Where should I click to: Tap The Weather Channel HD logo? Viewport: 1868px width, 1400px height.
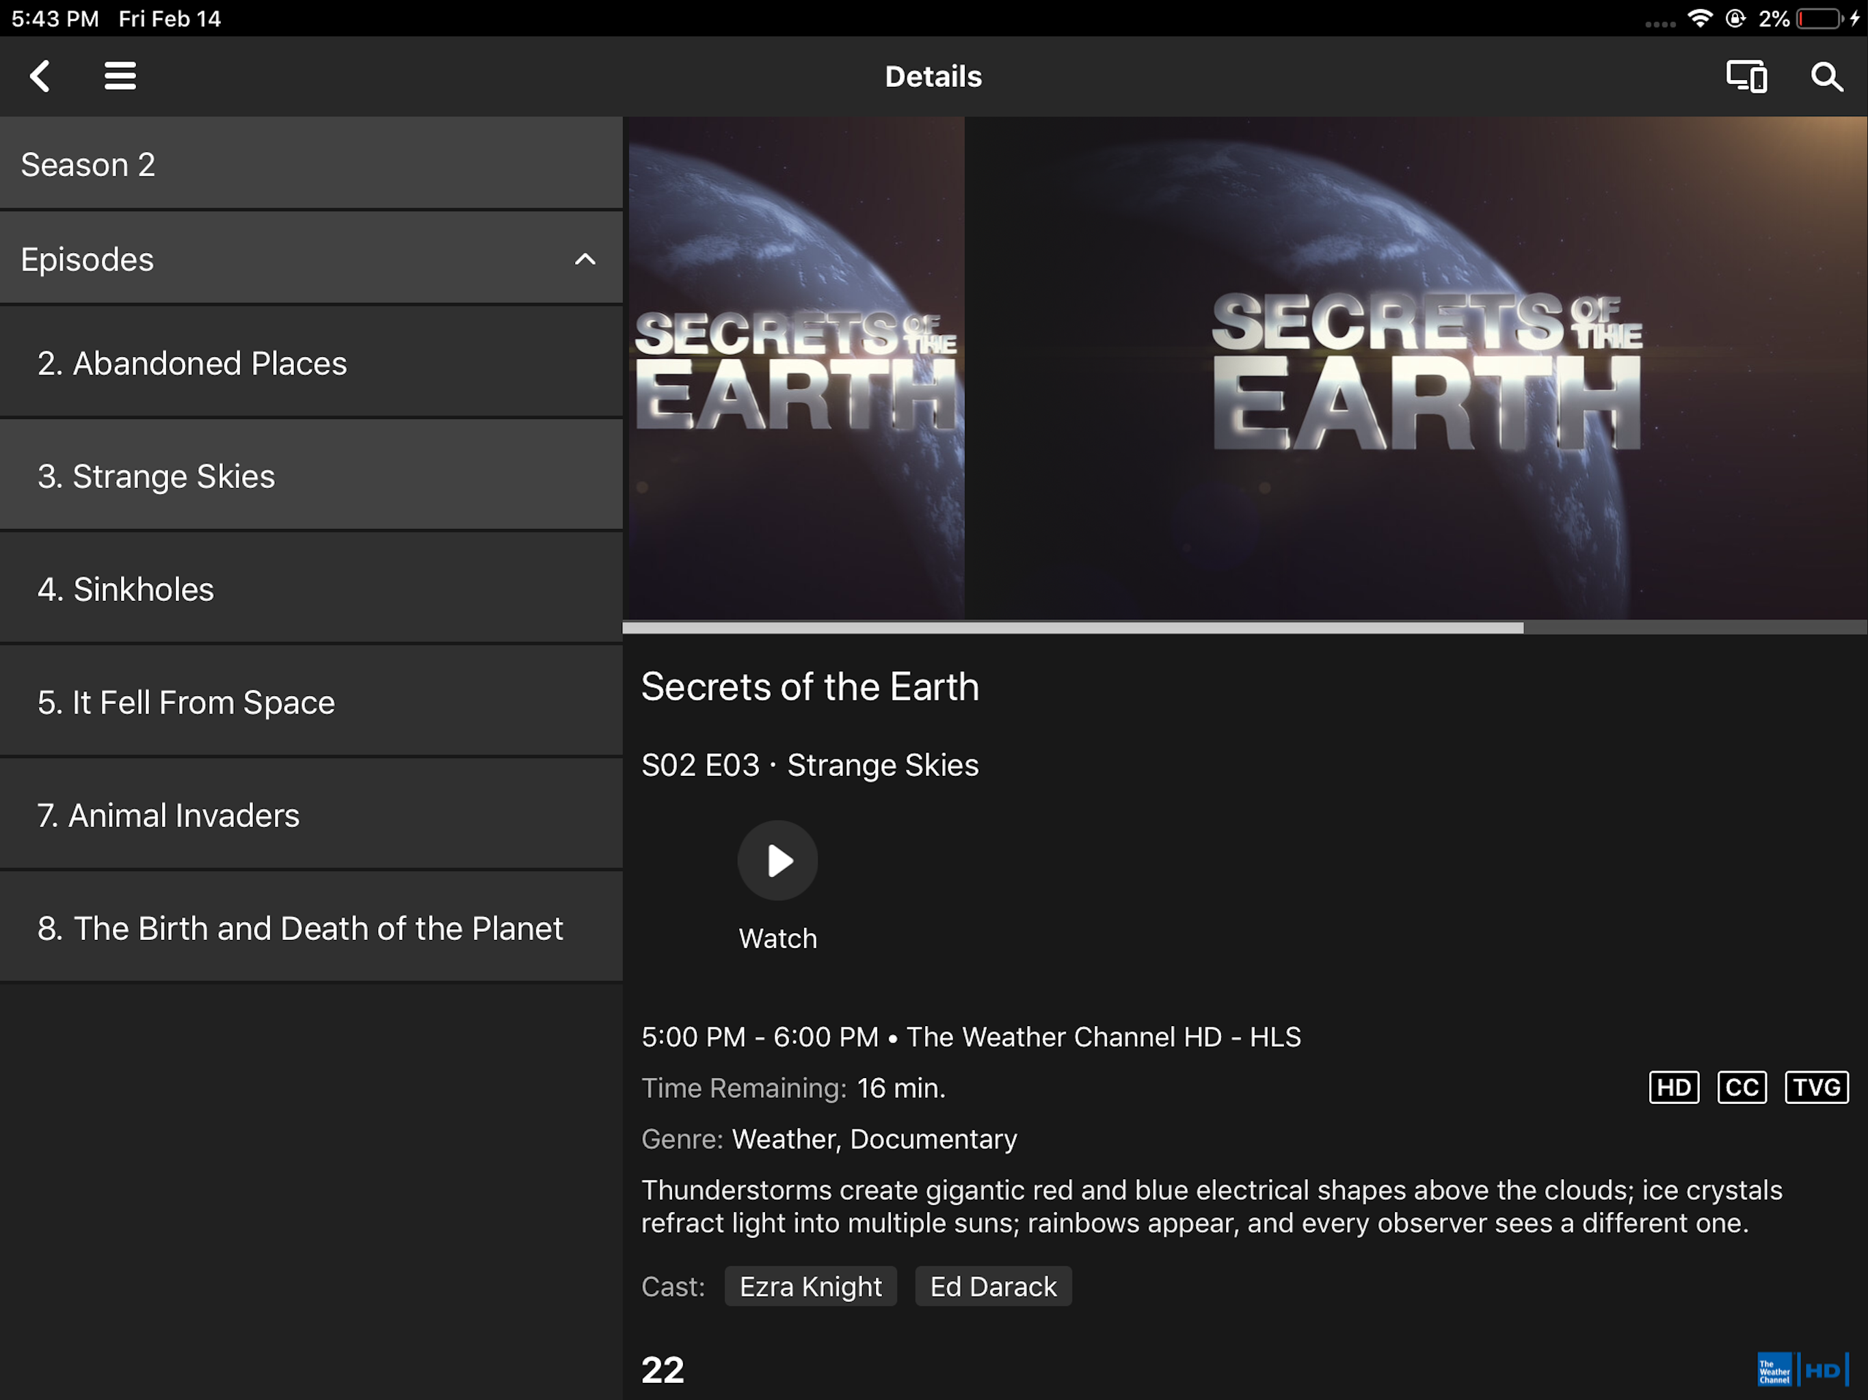pos(1803,1370)
